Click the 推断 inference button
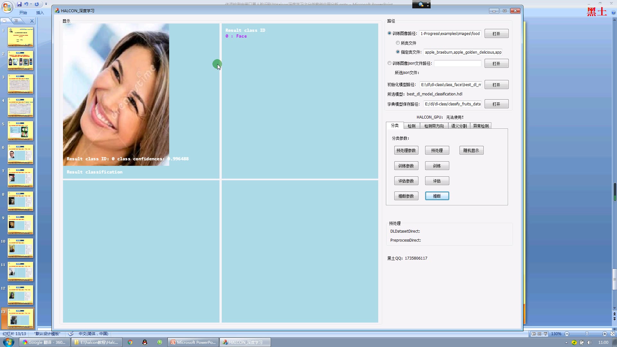This screenshot has width=617, height=347. 437,196
